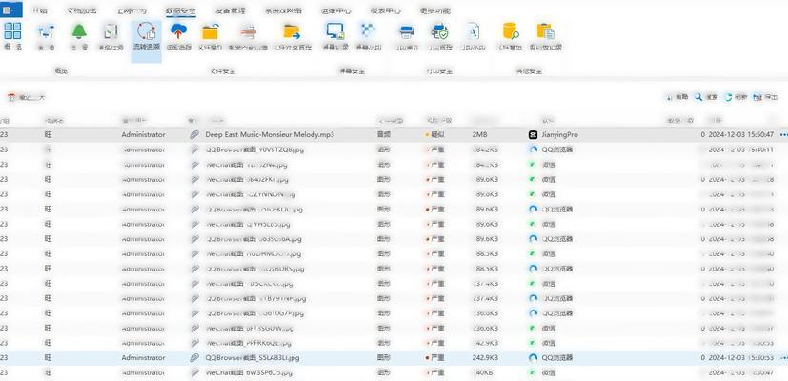Open the checklist task ribbon icon

point(111,31)
